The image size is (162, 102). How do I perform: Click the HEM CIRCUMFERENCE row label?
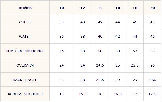coord(25,51)
